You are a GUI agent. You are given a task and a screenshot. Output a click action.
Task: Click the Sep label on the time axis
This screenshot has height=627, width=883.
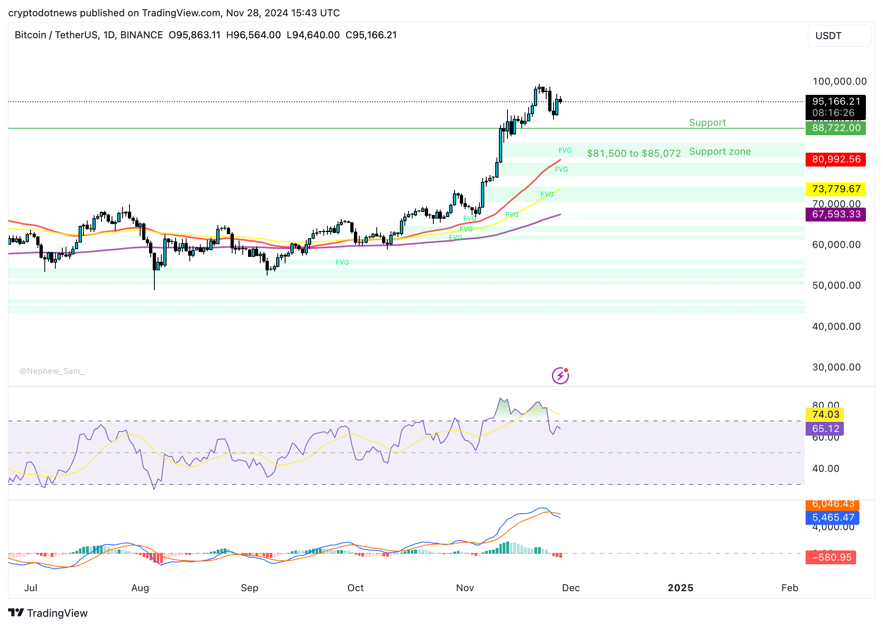pyautogui.click(x=250, y=588)
